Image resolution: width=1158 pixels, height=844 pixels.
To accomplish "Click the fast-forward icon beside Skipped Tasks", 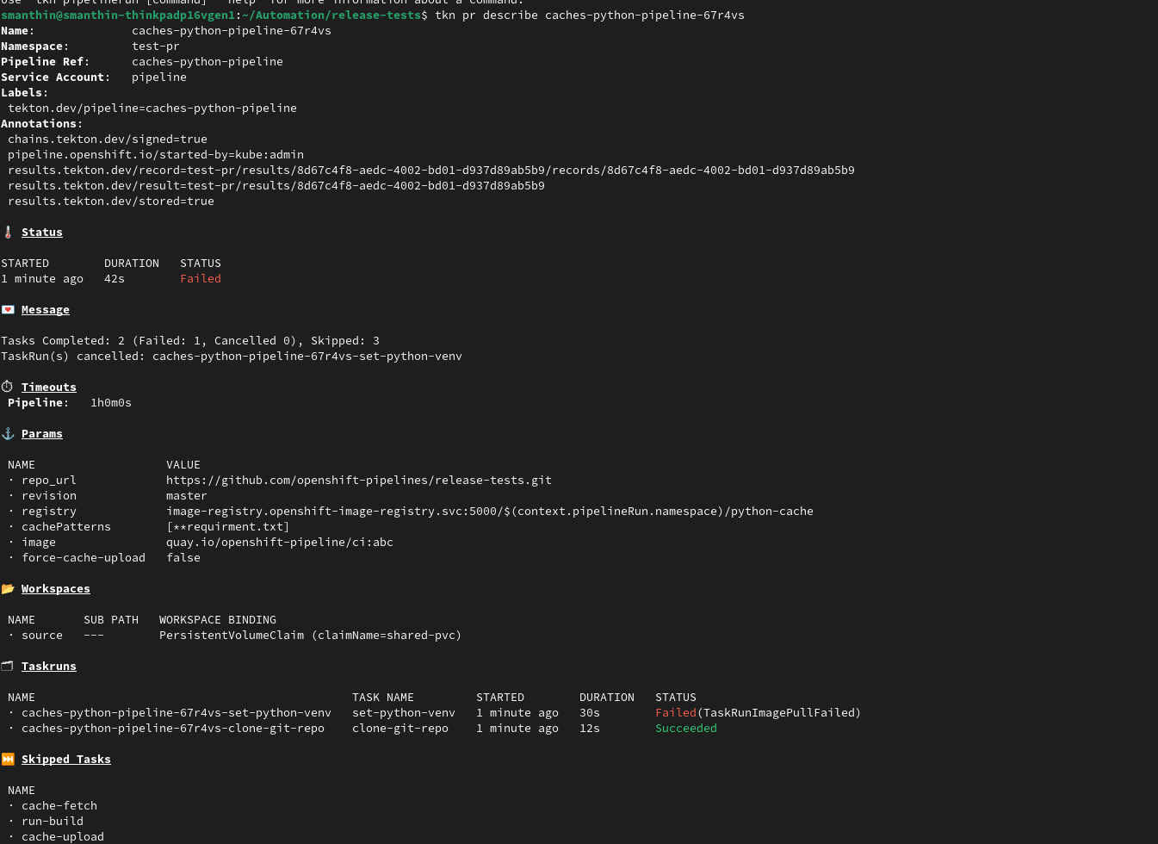I will point(8,760).
